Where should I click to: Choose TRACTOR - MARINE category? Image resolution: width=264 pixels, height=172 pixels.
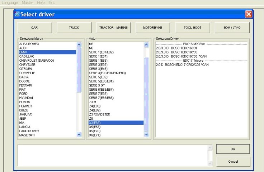(x=113, y=28)
